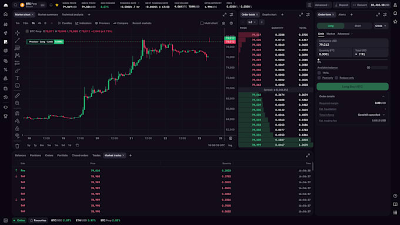
Task: Click the Quantity BTC input field
Action: 335,53
